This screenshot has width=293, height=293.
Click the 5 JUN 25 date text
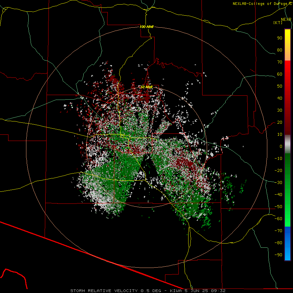point(196,291)
